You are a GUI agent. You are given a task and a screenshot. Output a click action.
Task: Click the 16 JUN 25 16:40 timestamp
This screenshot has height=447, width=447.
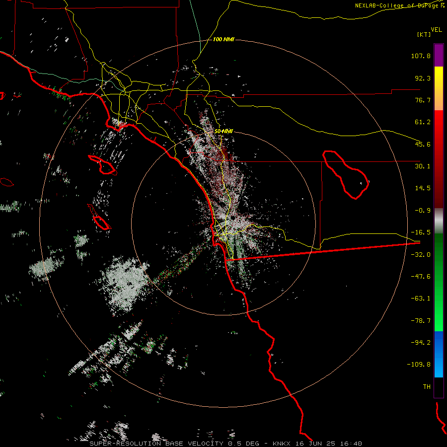pos(329,444)
